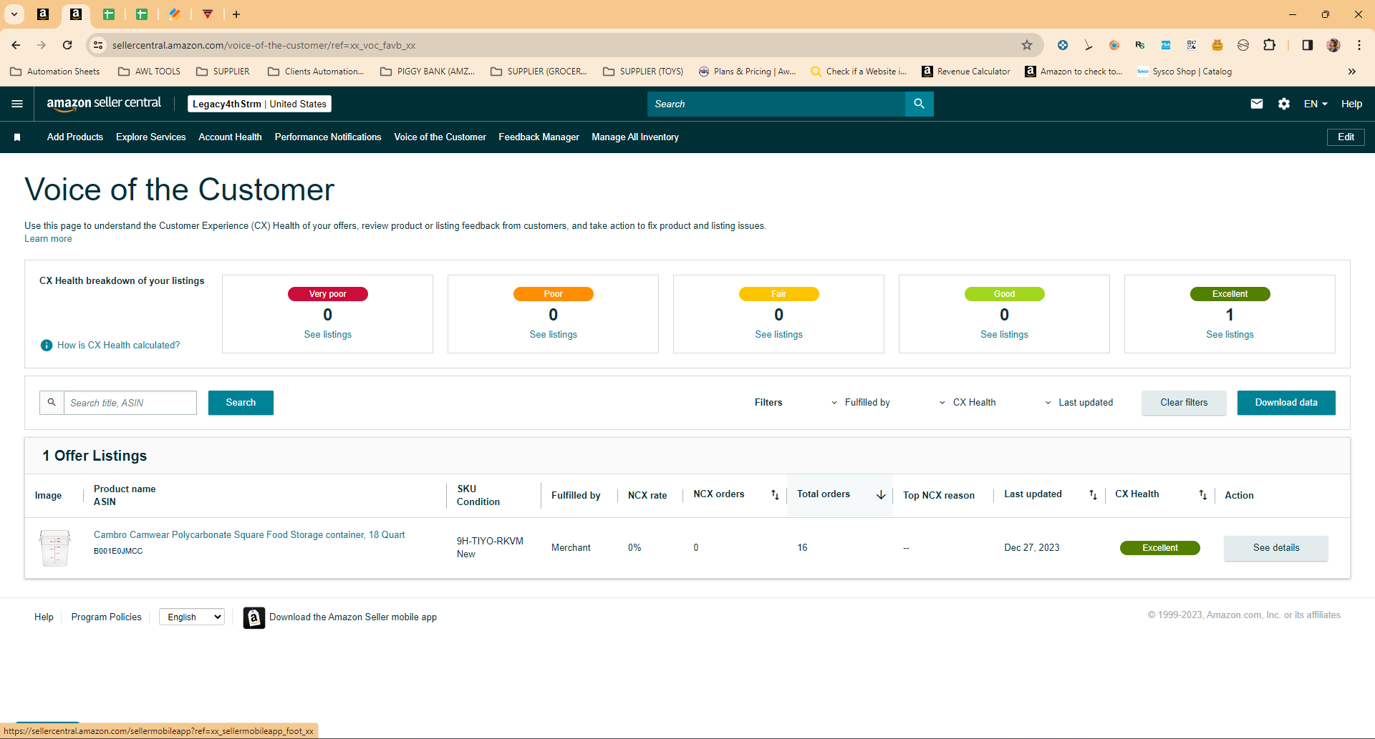The width and height of the screenshot is (1375, 739).
Task: Click See details for the Cambro listing
Action: pos(1276,548)
